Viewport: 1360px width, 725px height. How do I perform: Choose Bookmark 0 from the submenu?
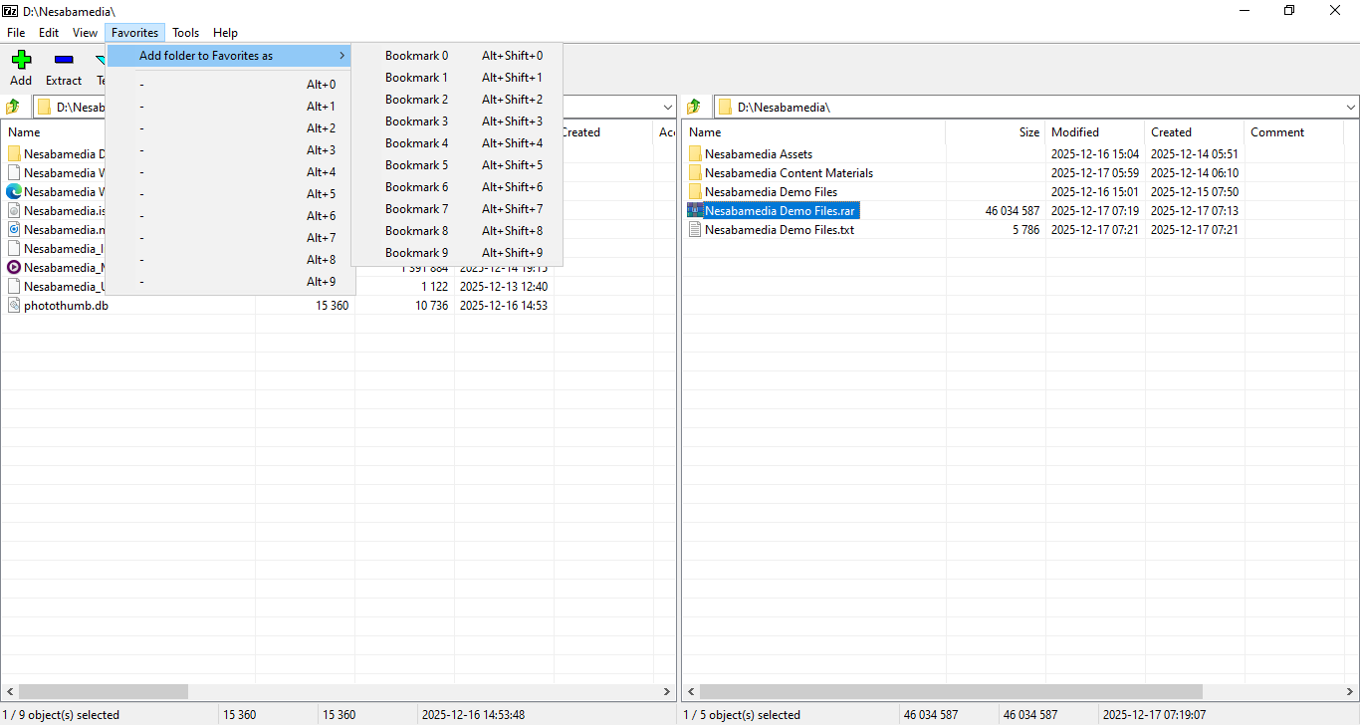[416, 56]
